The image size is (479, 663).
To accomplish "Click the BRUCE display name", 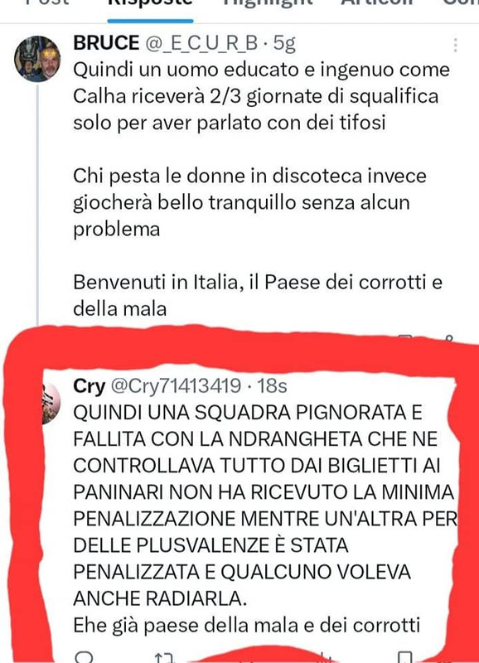I will pyautogui.click(x=106, y=43).
